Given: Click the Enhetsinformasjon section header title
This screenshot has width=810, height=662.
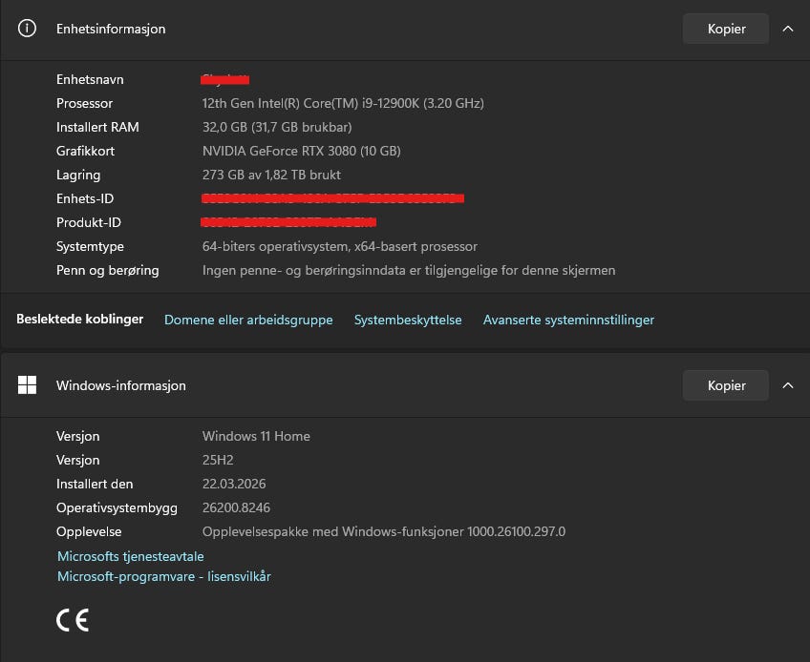Looking at the screenshot, I should click(111, 29).
